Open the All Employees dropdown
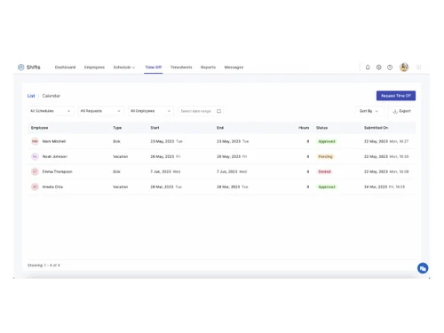Screen dimensions: 444x333 [x=151, y=111]
